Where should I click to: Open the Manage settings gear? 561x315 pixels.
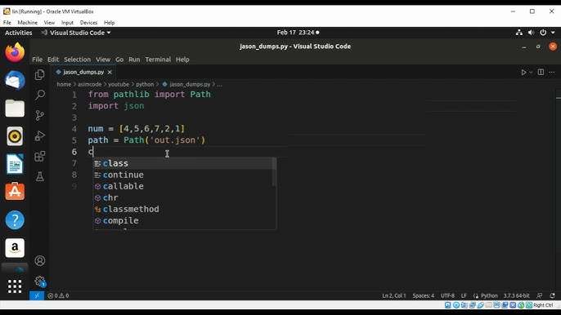coord(40,282)
